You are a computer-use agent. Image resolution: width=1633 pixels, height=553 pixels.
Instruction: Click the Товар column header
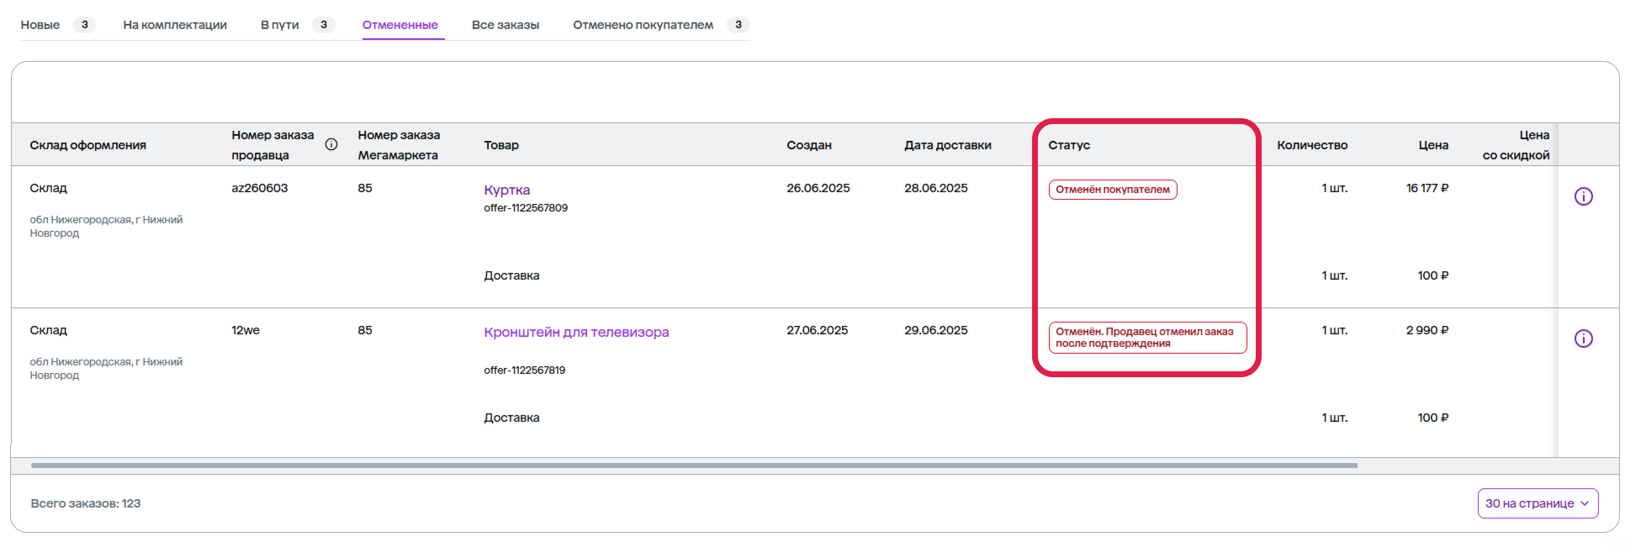point(501,145)
